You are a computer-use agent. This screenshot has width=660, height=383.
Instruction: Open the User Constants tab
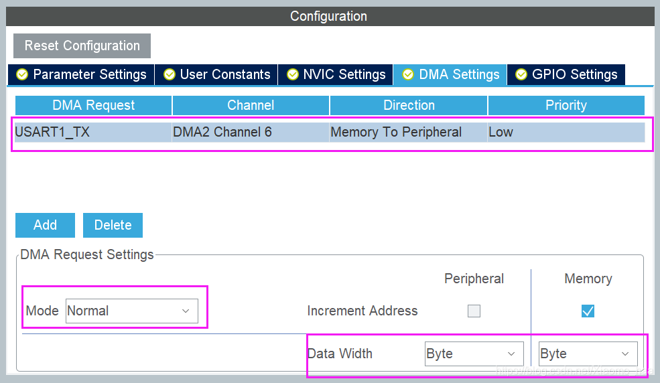pos(216,74)
